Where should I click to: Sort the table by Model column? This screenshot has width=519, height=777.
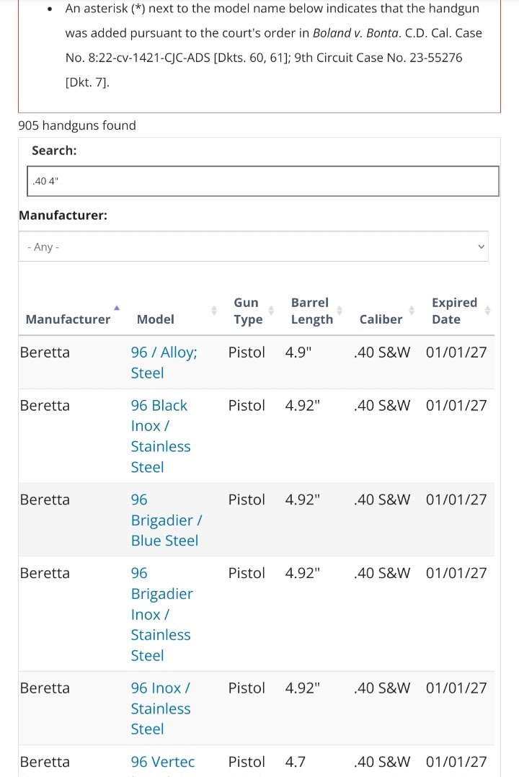coord(213,311)
